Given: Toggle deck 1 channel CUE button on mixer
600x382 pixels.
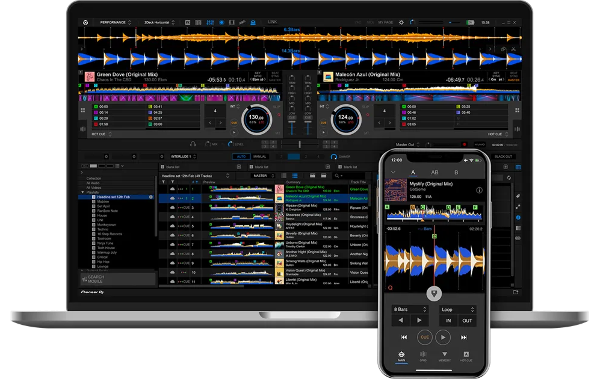Looking at the screenshot, I should click(x=292, y=118).
